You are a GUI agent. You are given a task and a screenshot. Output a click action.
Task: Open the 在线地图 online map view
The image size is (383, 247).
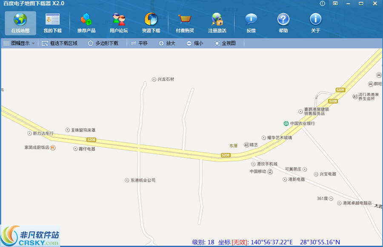(20, 23)
